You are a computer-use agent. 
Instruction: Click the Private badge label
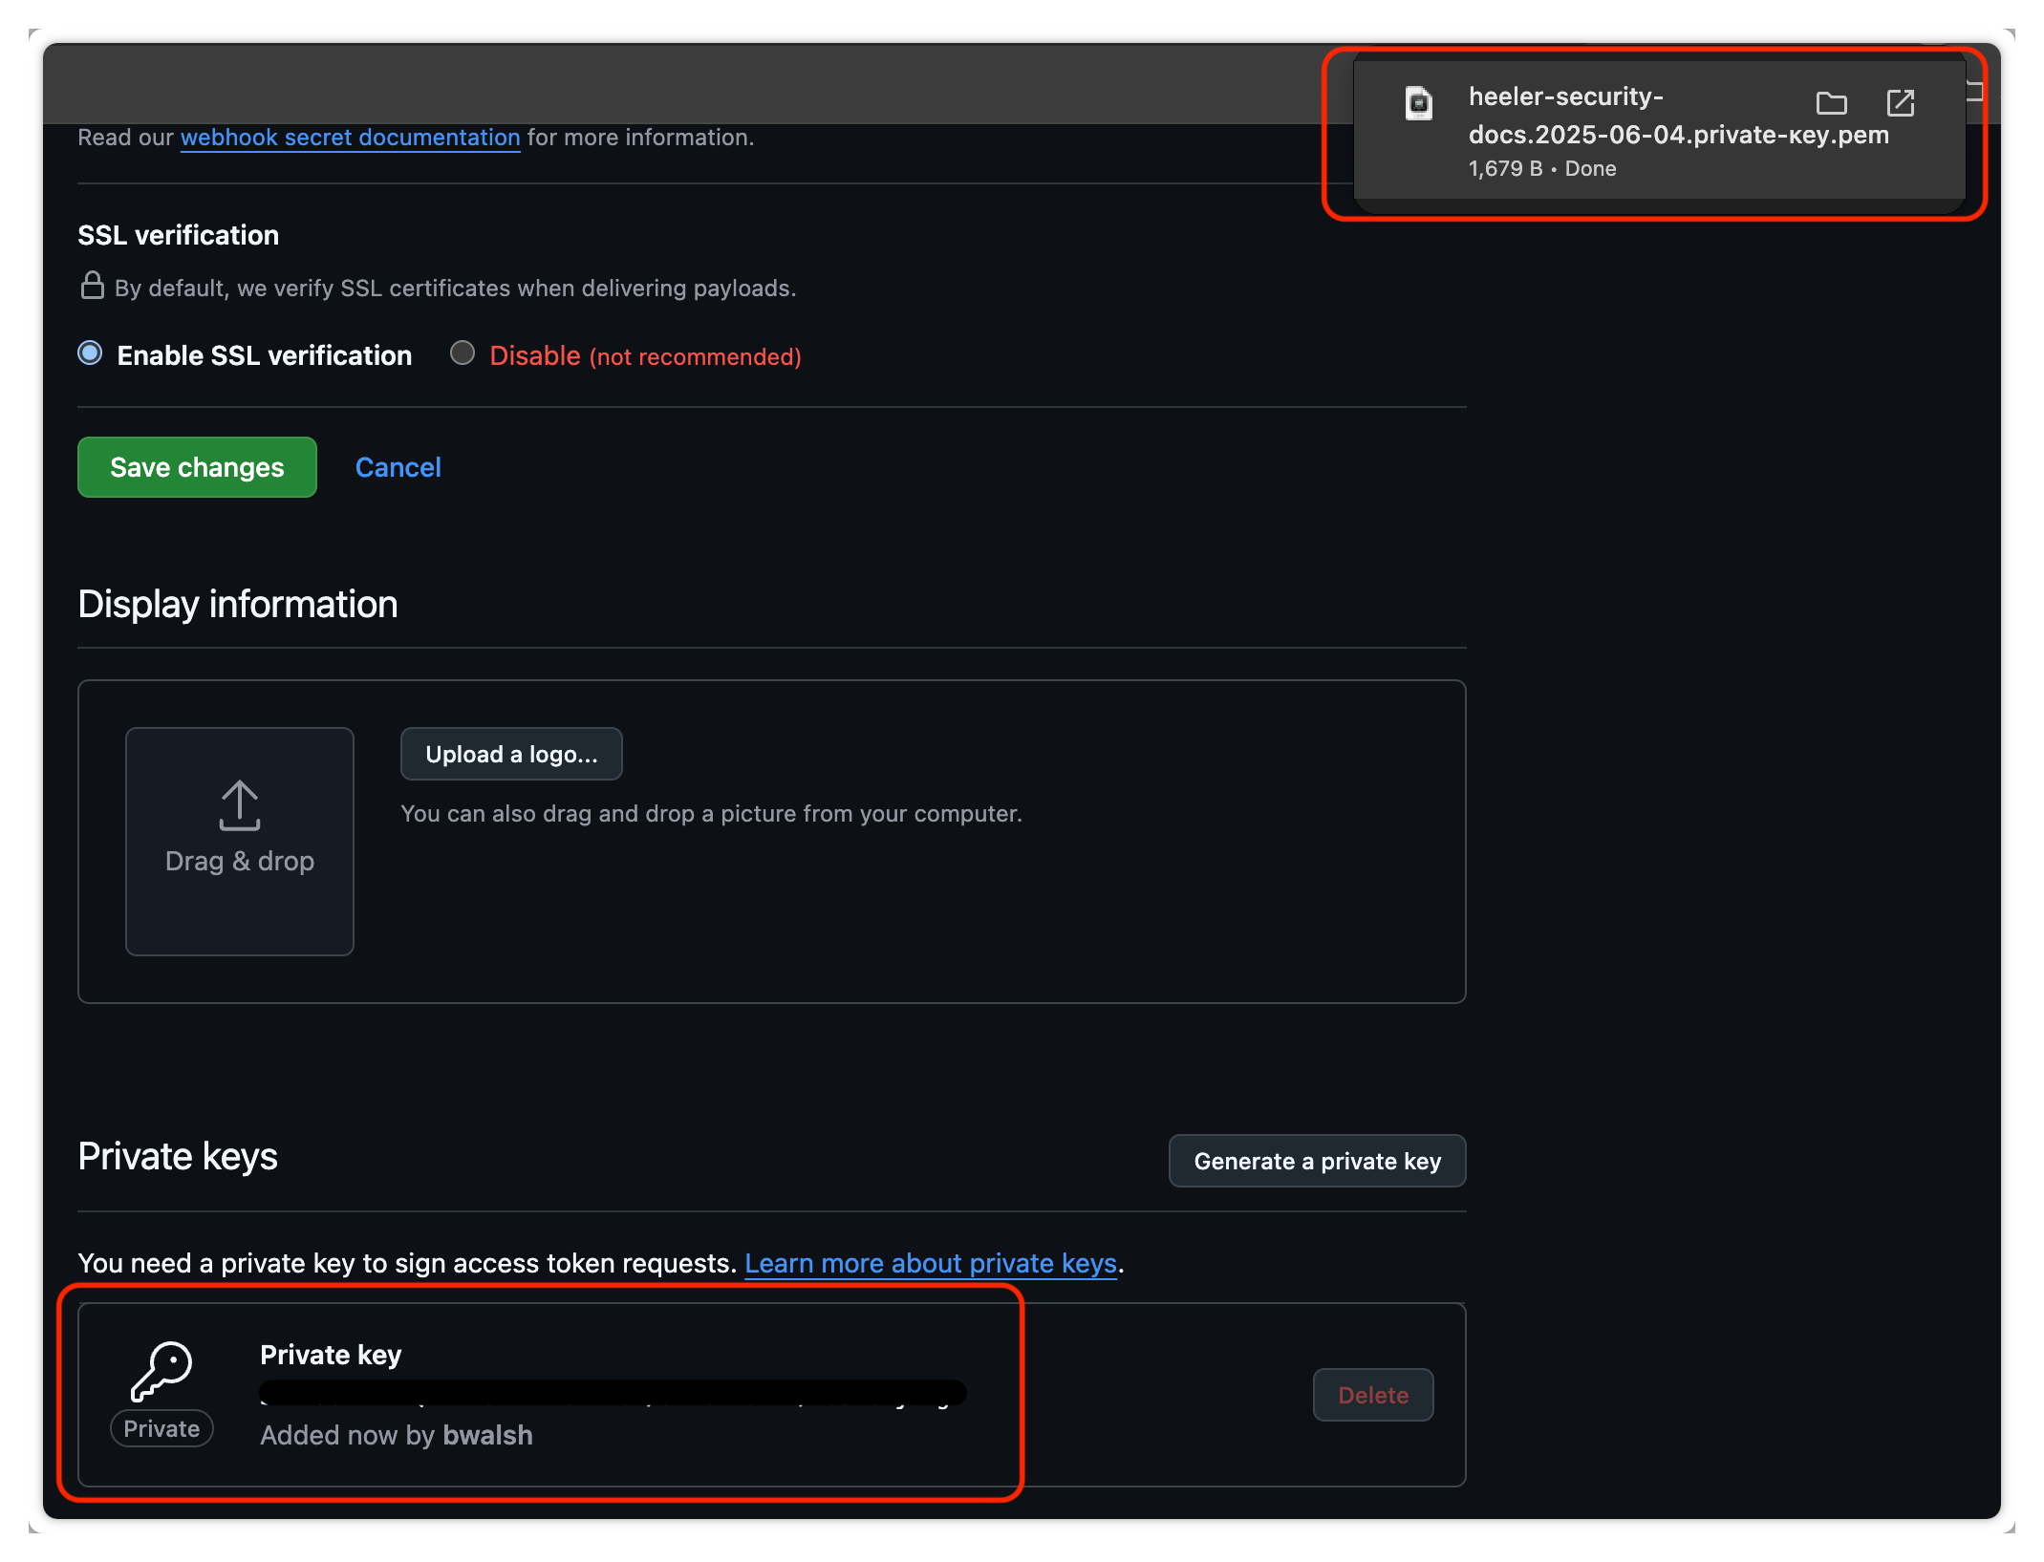(161, 1428)
